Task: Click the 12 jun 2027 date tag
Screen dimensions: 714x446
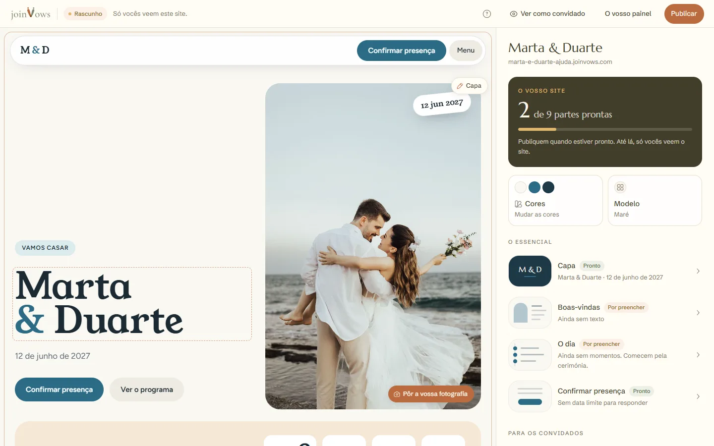Action: pyautogui.click(x=442, y=104)
